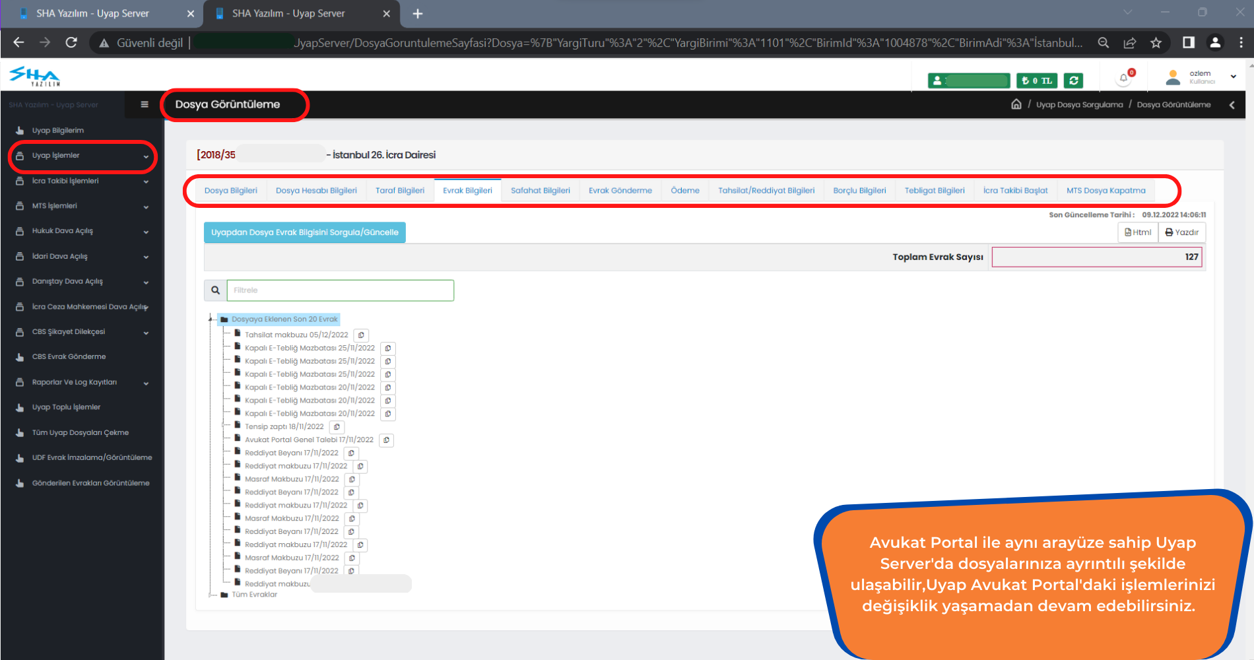Click copy icon next to Tahsilat makbuzu 05/12/2022

[361, 335]
